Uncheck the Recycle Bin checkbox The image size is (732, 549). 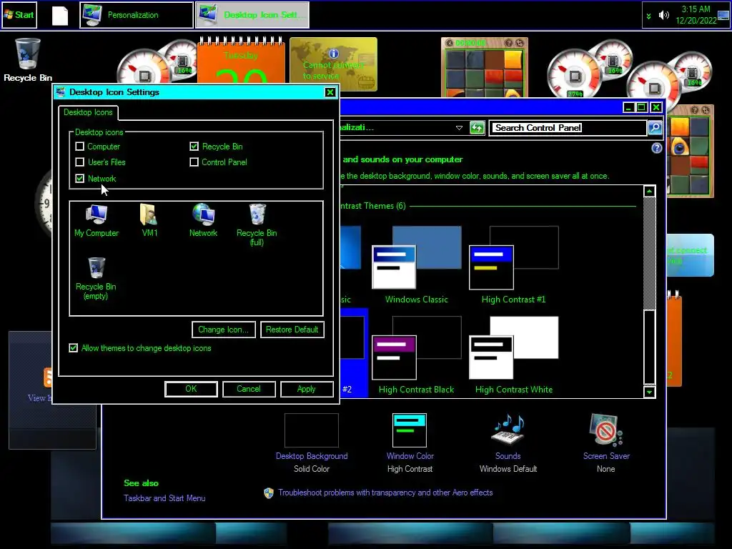click(x=194, y=147)
